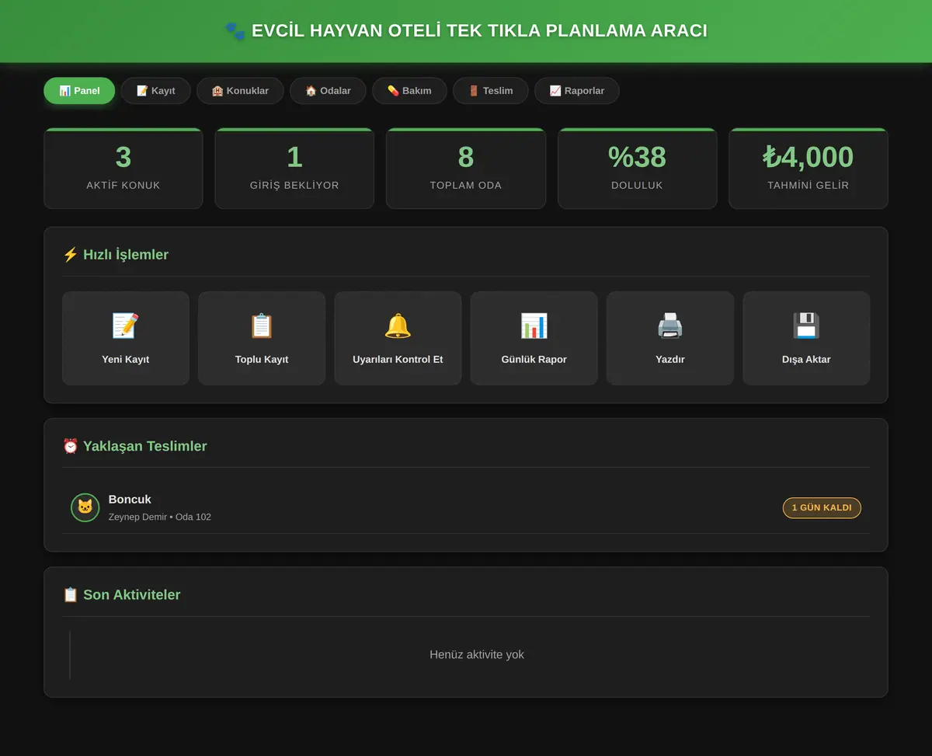Click the text Zeynep Demir • Oda 102

160,517
